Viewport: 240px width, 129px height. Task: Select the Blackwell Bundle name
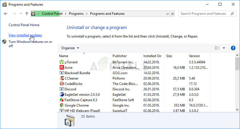(77, 73)
